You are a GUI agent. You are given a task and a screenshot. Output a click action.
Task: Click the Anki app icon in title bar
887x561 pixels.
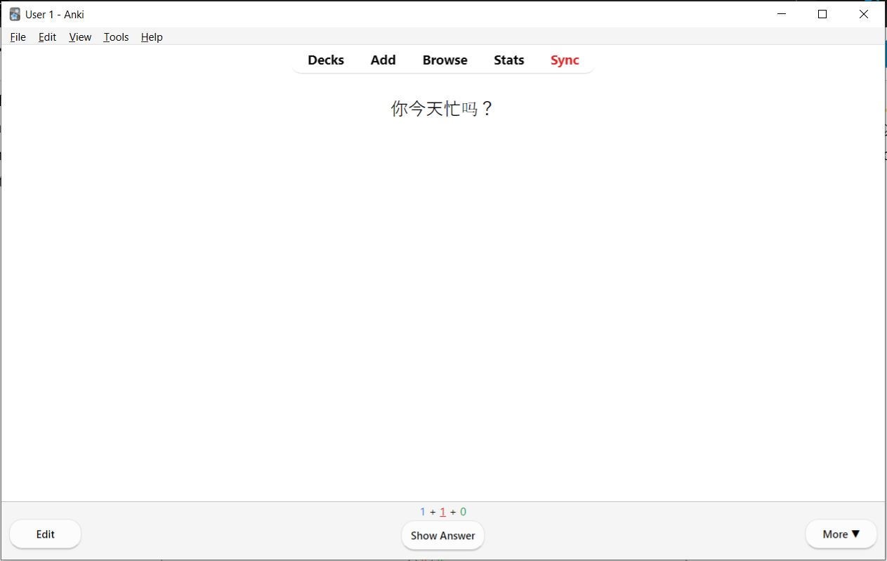point(15,14)
